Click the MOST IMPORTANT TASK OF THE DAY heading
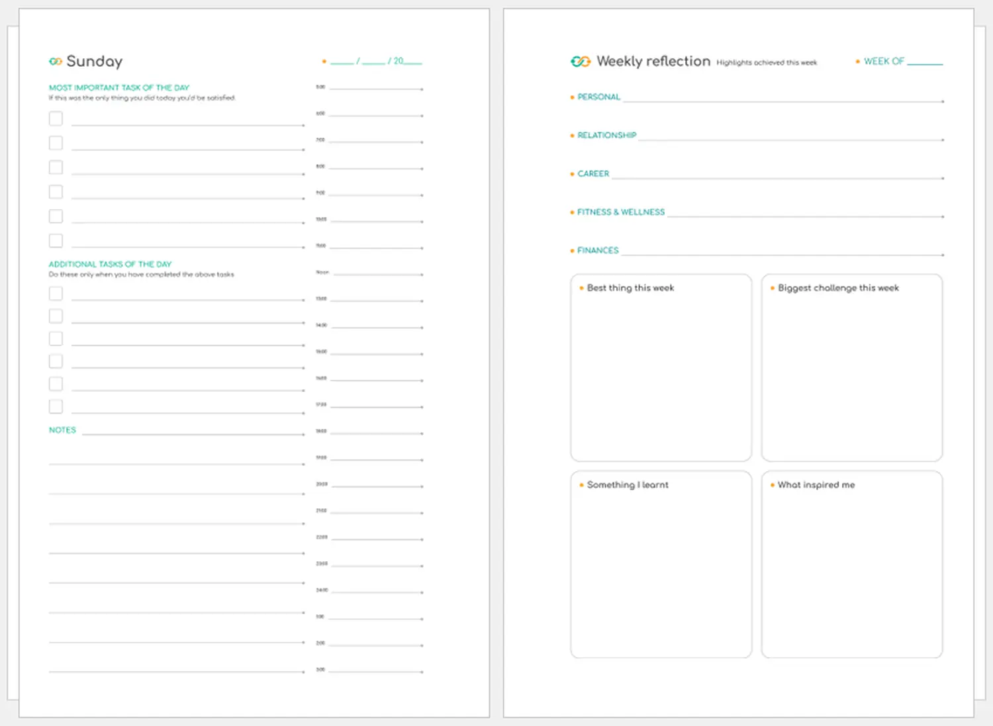Screen dimensions: 993x726 click(x=119, y=87)
